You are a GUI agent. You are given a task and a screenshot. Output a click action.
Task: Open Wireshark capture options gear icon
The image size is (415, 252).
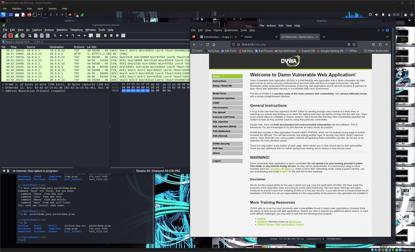click(x=23, y=35)
